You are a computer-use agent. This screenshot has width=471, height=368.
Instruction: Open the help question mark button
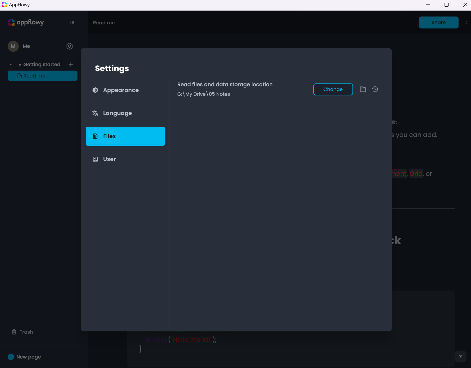[460, 356]
